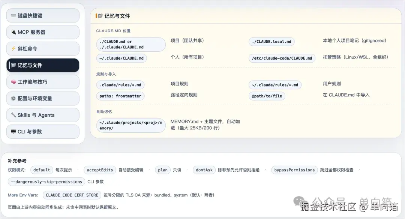The image size is (405, 219).
Task: Open the MCP 服务器 sidebar tab
Action: (x=43, y=32)
